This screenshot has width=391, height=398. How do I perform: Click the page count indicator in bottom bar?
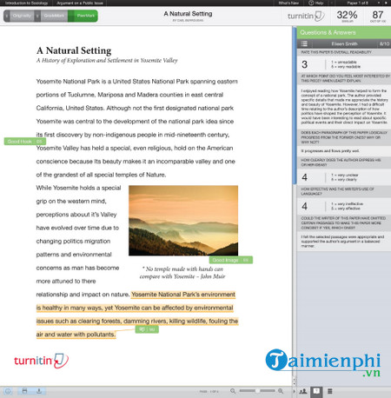tap(209, 391)
